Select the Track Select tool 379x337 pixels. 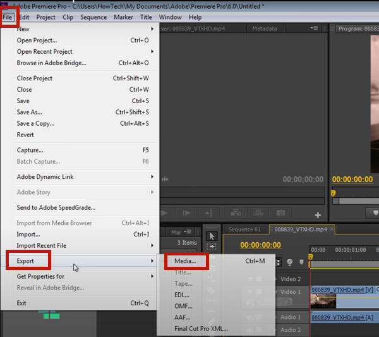[x=212, y=247]
